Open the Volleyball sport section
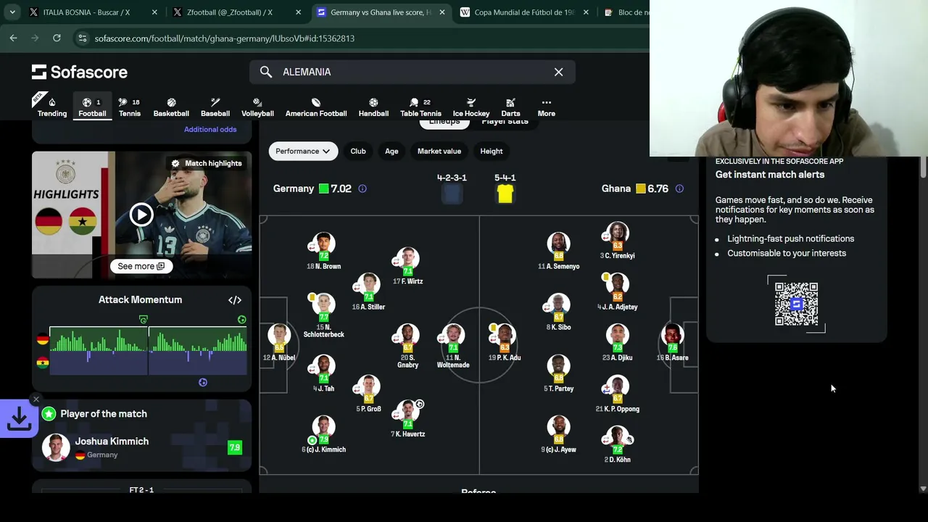This screenshot has height=522, width=928. point(257,107)
